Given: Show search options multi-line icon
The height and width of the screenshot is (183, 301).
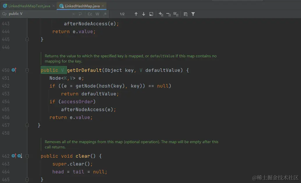Looking at the screenshot, I should [x=186, y=14].
